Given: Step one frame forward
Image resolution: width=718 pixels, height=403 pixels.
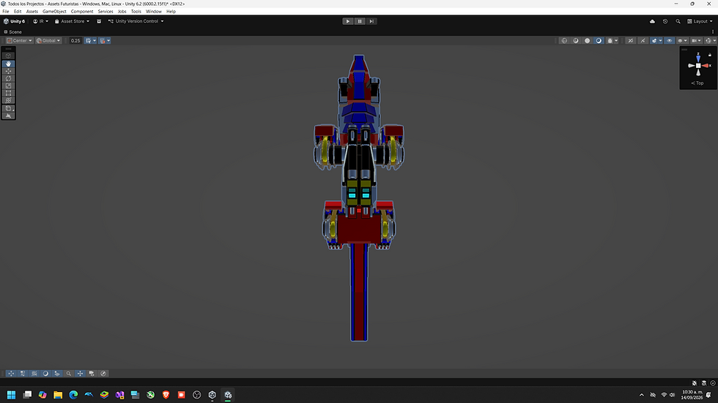Looking at the screenshot, I should tap(371, 21).
